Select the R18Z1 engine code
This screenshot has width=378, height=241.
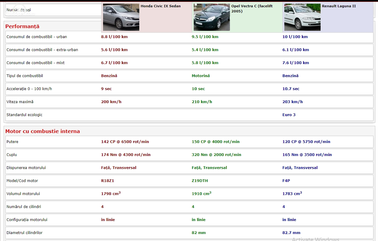(108, 181)
